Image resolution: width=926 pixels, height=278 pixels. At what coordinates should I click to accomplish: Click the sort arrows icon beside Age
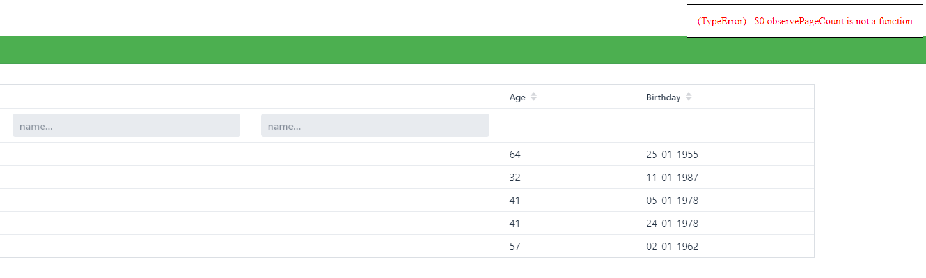tap(534, 97)
